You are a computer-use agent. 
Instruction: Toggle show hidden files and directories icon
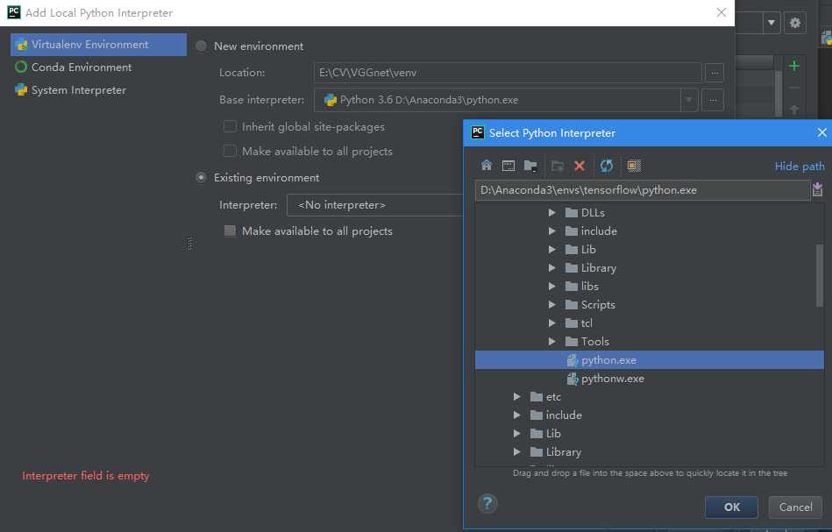(634, 166)
